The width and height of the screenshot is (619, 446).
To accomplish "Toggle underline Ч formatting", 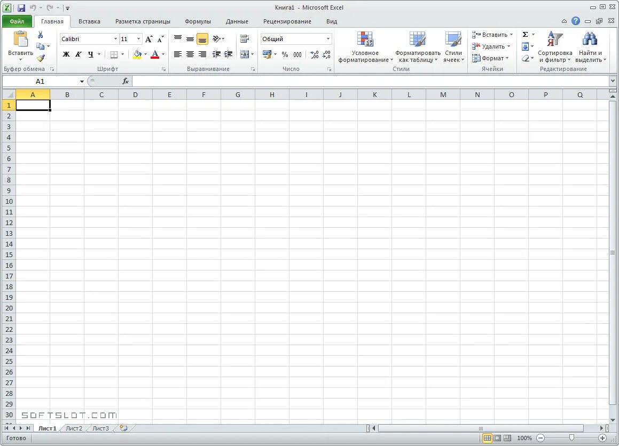I will click(x=91, y=54).
